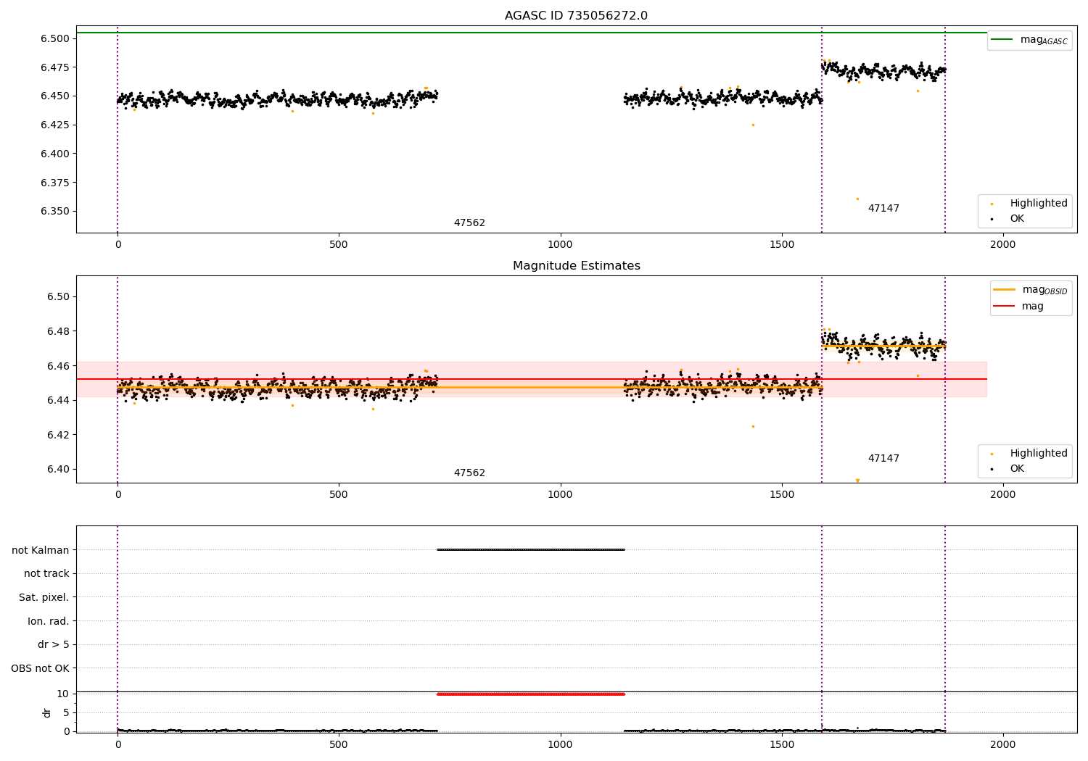1088x761 pixels.
Task: Click the '6.400' y-axis tick label
Action: pos(55,154)
